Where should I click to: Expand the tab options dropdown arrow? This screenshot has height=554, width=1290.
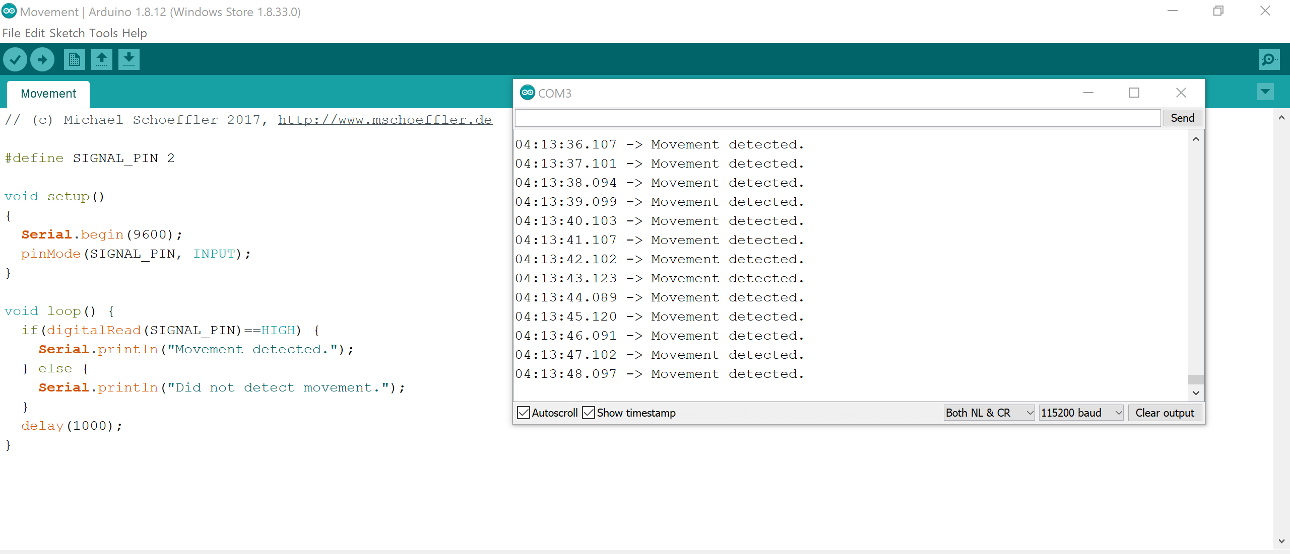click(x=1265, y=92)
